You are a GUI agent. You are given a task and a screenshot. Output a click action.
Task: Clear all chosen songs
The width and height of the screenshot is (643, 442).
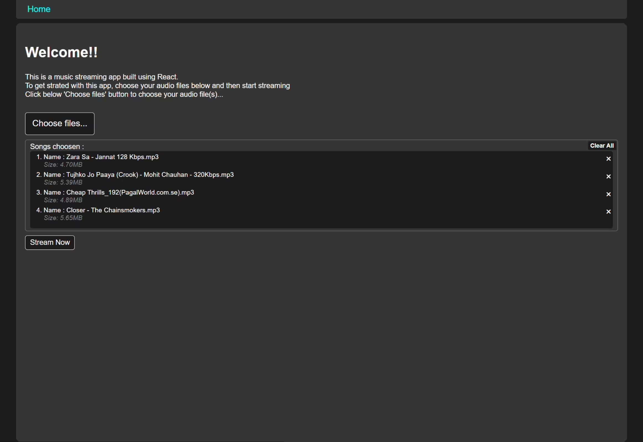coord(602,146)
